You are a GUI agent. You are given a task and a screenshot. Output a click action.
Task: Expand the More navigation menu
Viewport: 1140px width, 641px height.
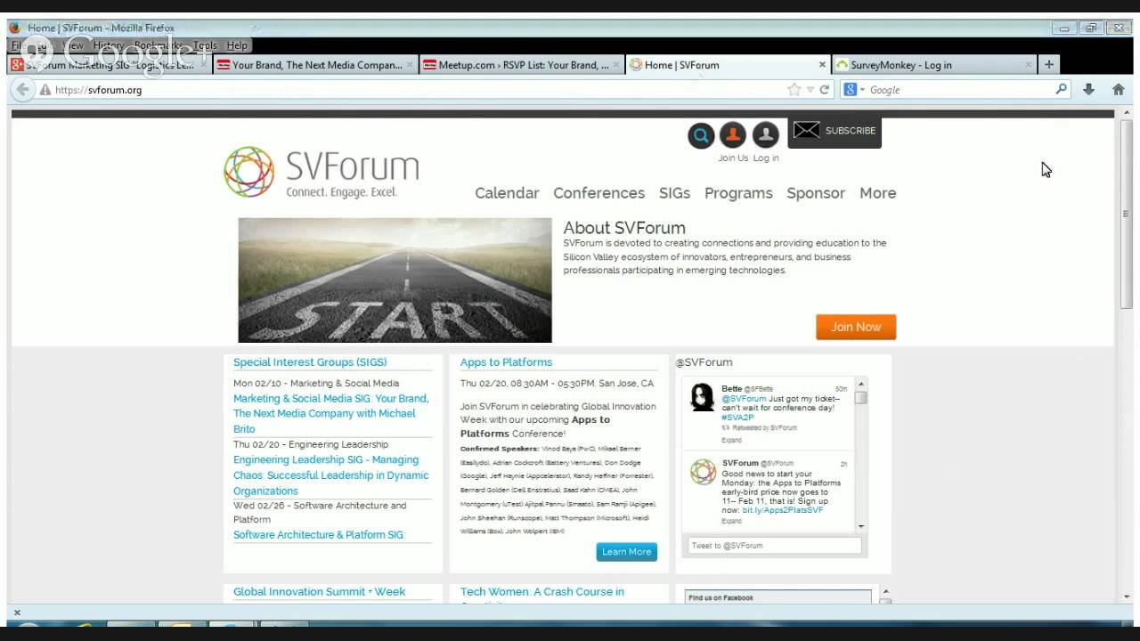(877, 193)
